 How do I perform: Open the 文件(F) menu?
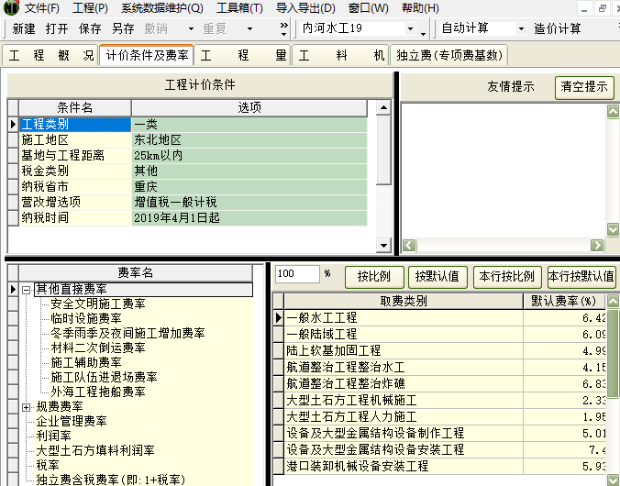tap(41, 8)
